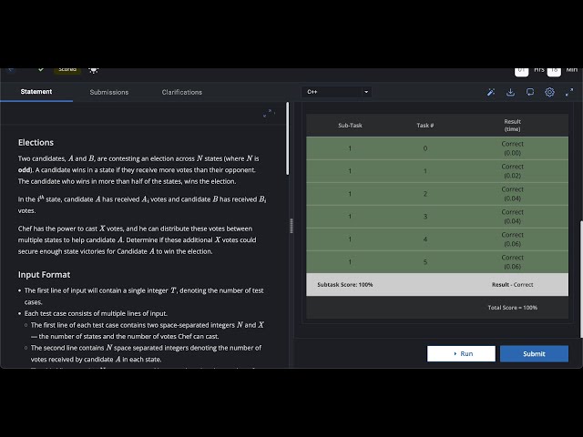Click the Elections problem title
The height and width of the screenshot is (437, 583).
(x=36, y=143)
